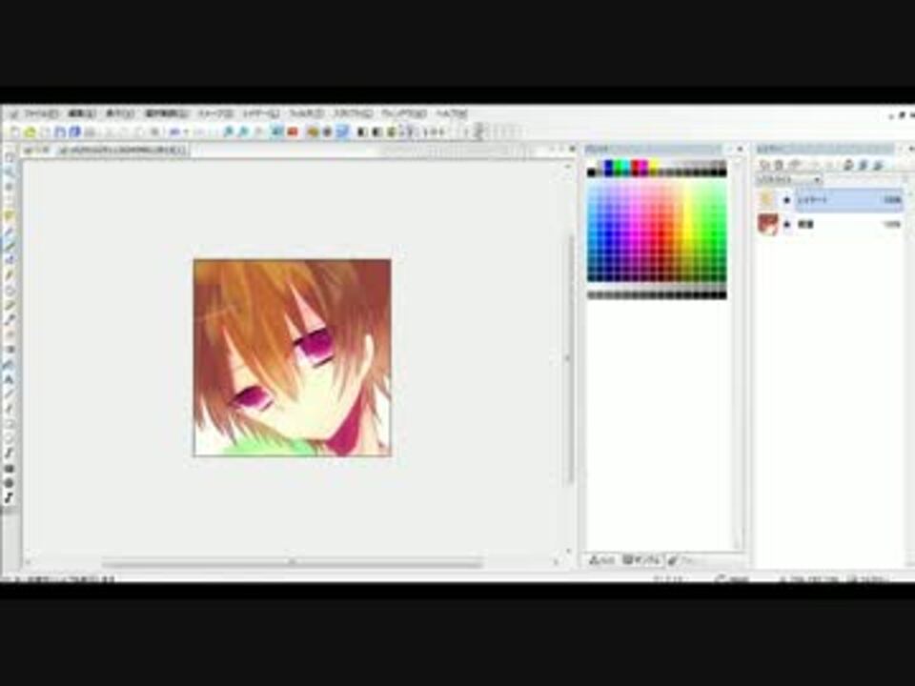The width and height of the screenshot is (915, 686).
Task: Click the 背景 layer thumbnail
Action: click(767, 224)
